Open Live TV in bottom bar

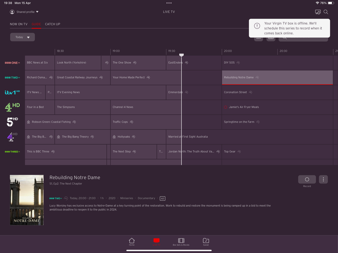pyautogui.click(x=157, y=242)
